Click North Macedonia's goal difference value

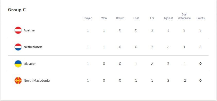pyautogui.click(x=184, y=80)
